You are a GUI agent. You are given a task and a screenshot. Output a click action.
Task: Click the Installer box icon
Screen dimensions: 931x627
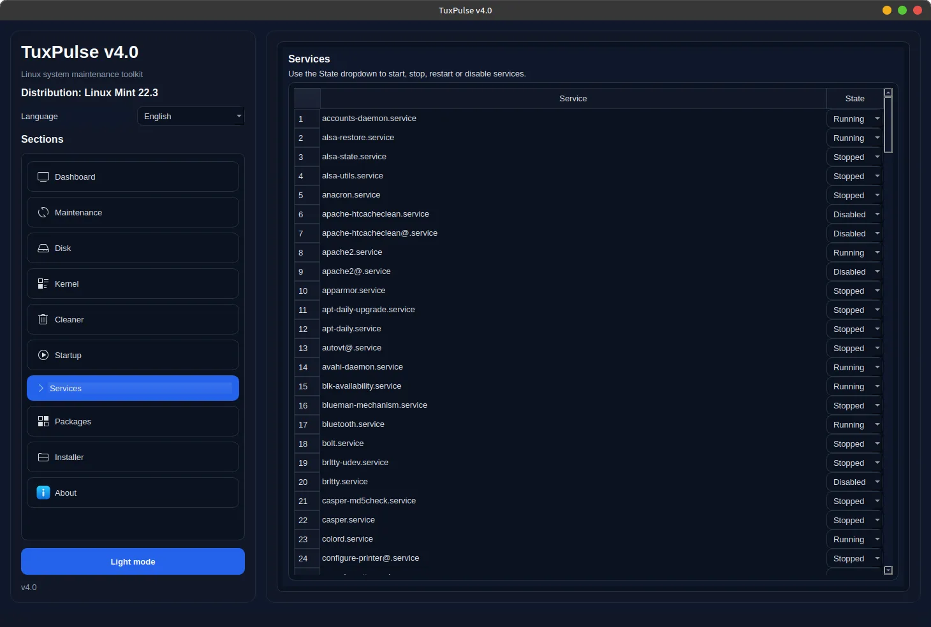43,457
